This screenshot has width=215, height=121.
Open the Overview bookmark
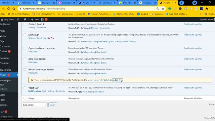(x=157, y=14)
